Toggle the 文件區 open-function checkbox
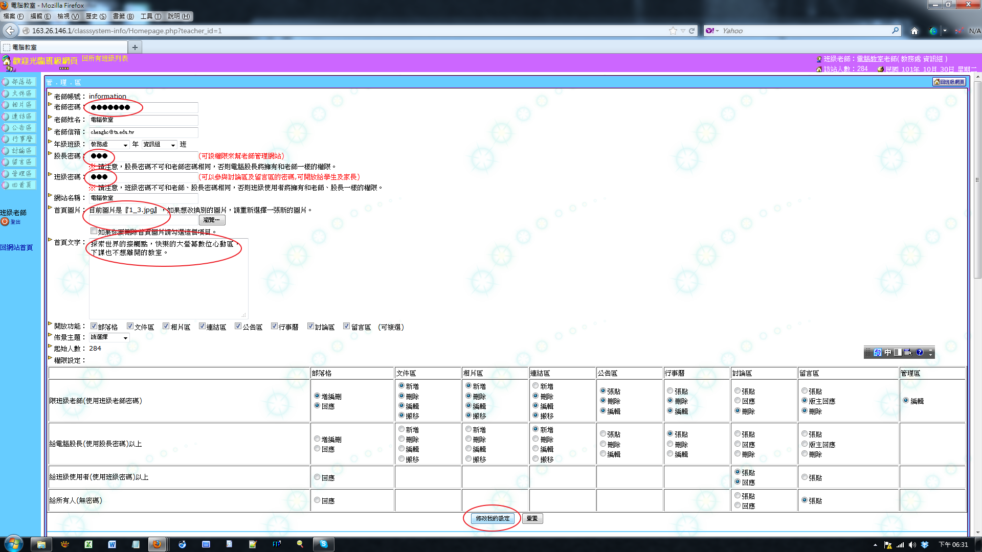Image resolution: width=982 pixels, height=552 pixels. click(x=130, y=326)
